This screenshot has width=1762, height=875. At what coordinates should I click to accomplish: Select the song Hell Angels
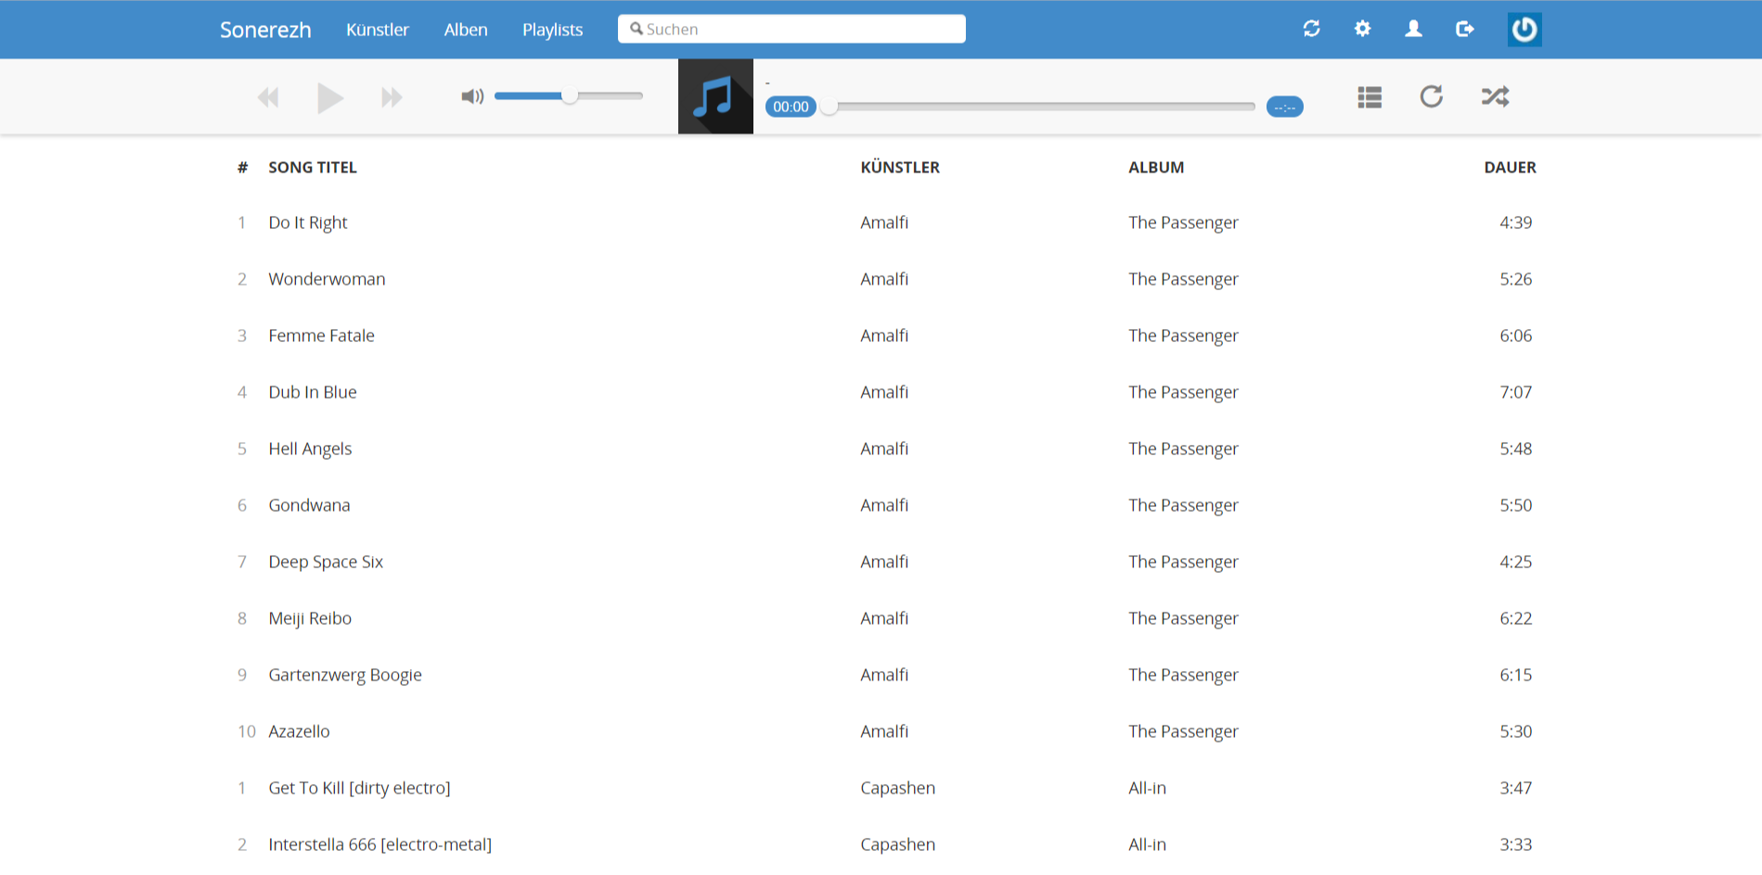(x=310, y=449)
